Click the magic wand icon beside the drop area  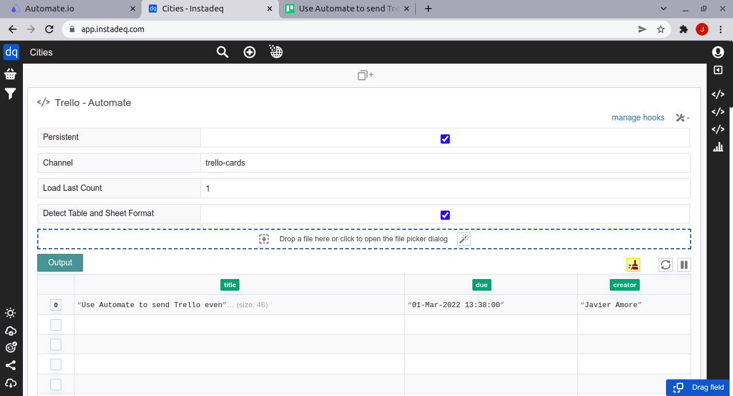(464, 239)
